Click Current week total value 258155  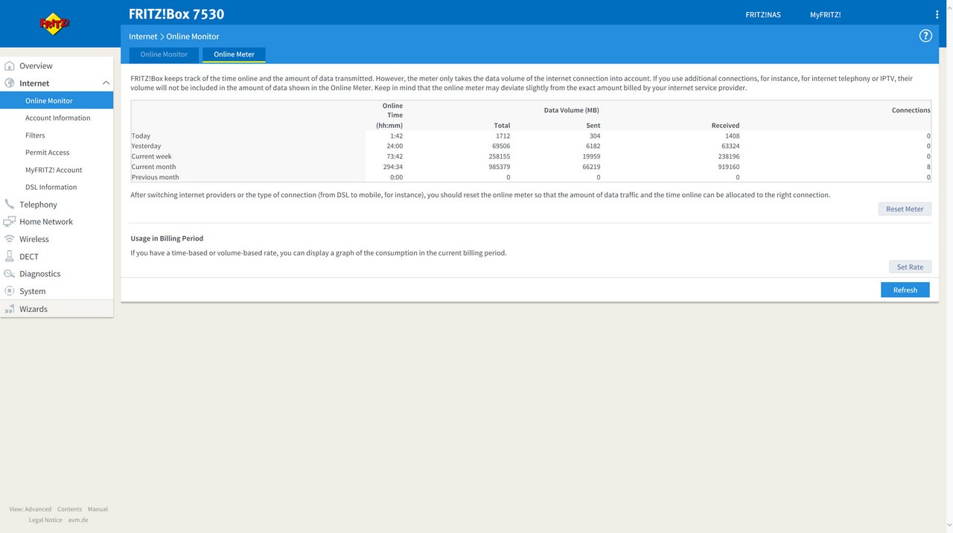(498, 156)
